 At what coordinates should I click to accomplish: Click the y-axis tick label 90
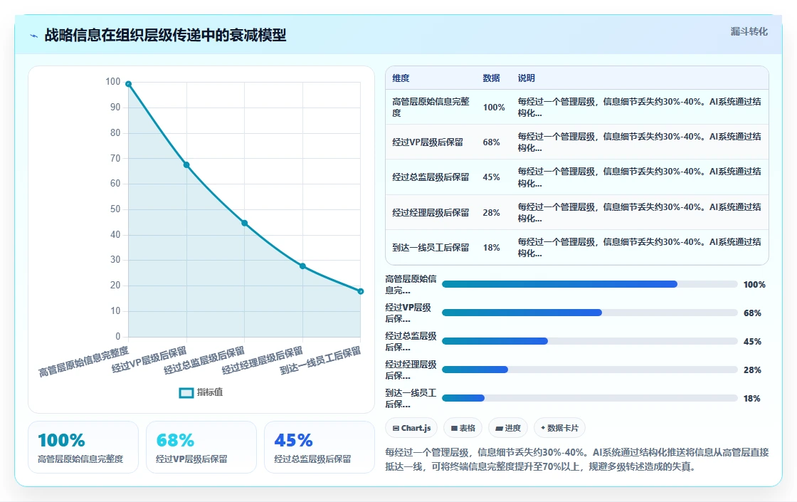pos(115,108)
